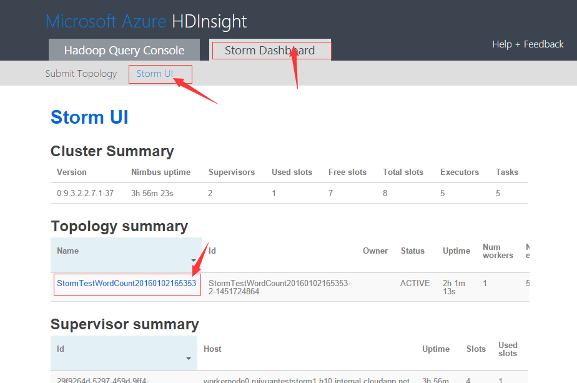Click Free slots header in Cluster Summary
577x383 pixels.
pos(347,172)
